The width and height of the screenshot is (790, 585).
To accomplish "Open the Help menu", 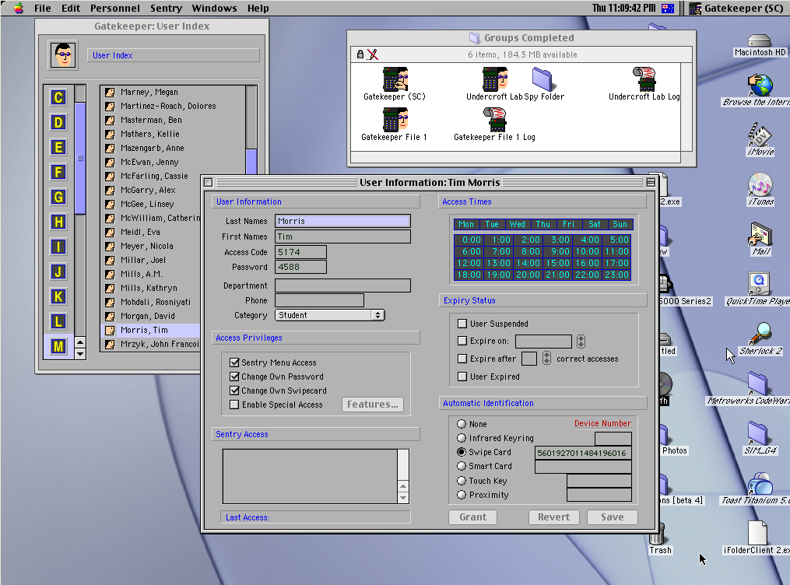I will pos(258,8).
